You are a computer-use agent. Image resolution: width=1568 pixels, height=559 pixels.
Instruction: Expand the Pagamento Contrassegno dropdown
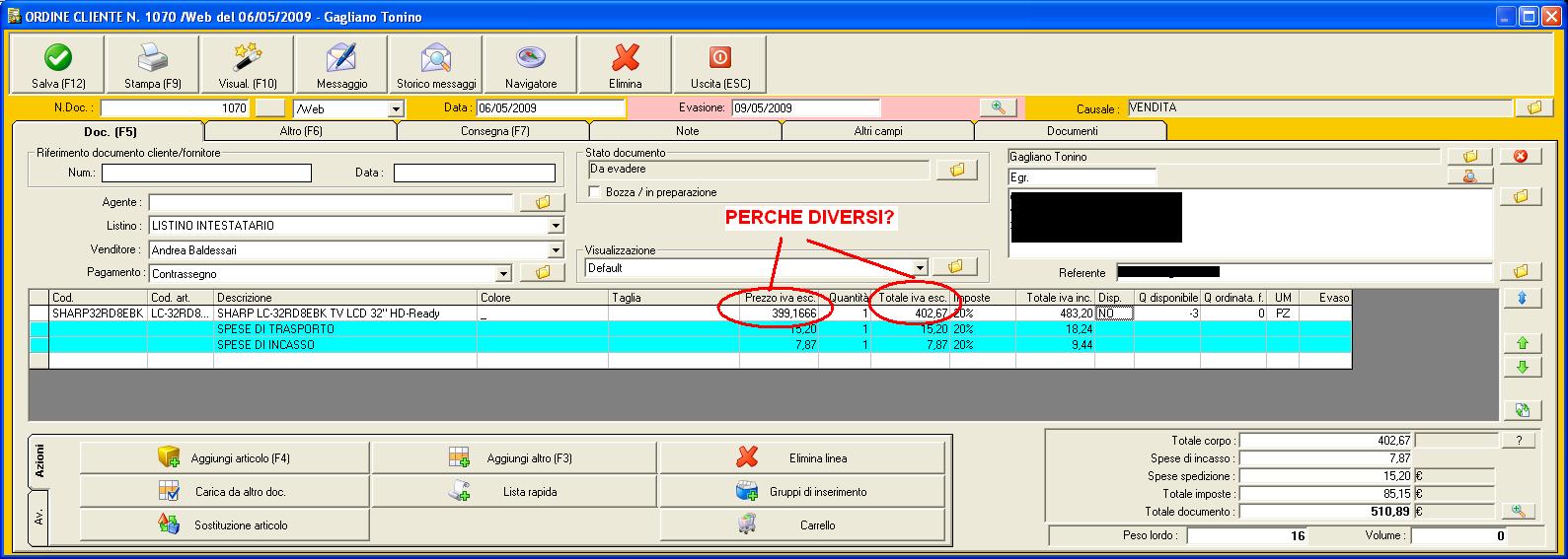point(504,274)
